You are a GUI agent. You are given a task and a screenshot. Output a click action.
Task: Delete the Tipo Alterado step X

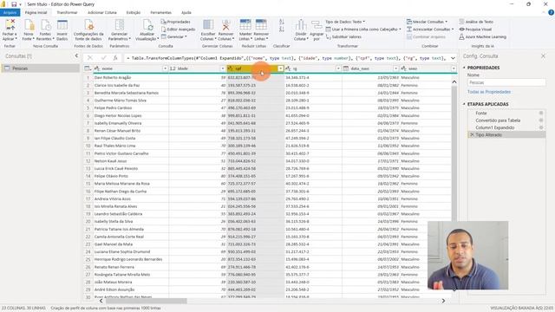[472, 135]
